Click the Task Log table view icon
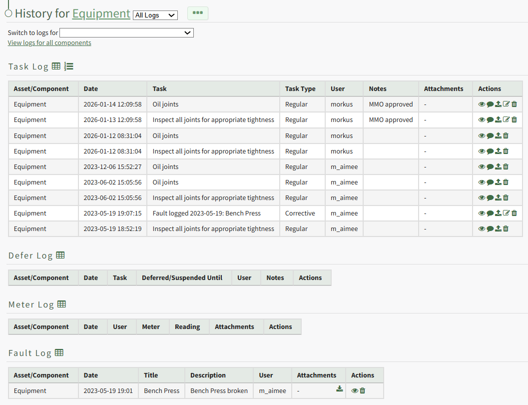 pyautogui.click(x=56, y=66)
